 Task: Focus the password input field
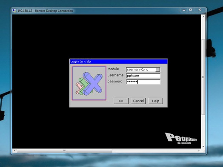(x=143, y=82)
